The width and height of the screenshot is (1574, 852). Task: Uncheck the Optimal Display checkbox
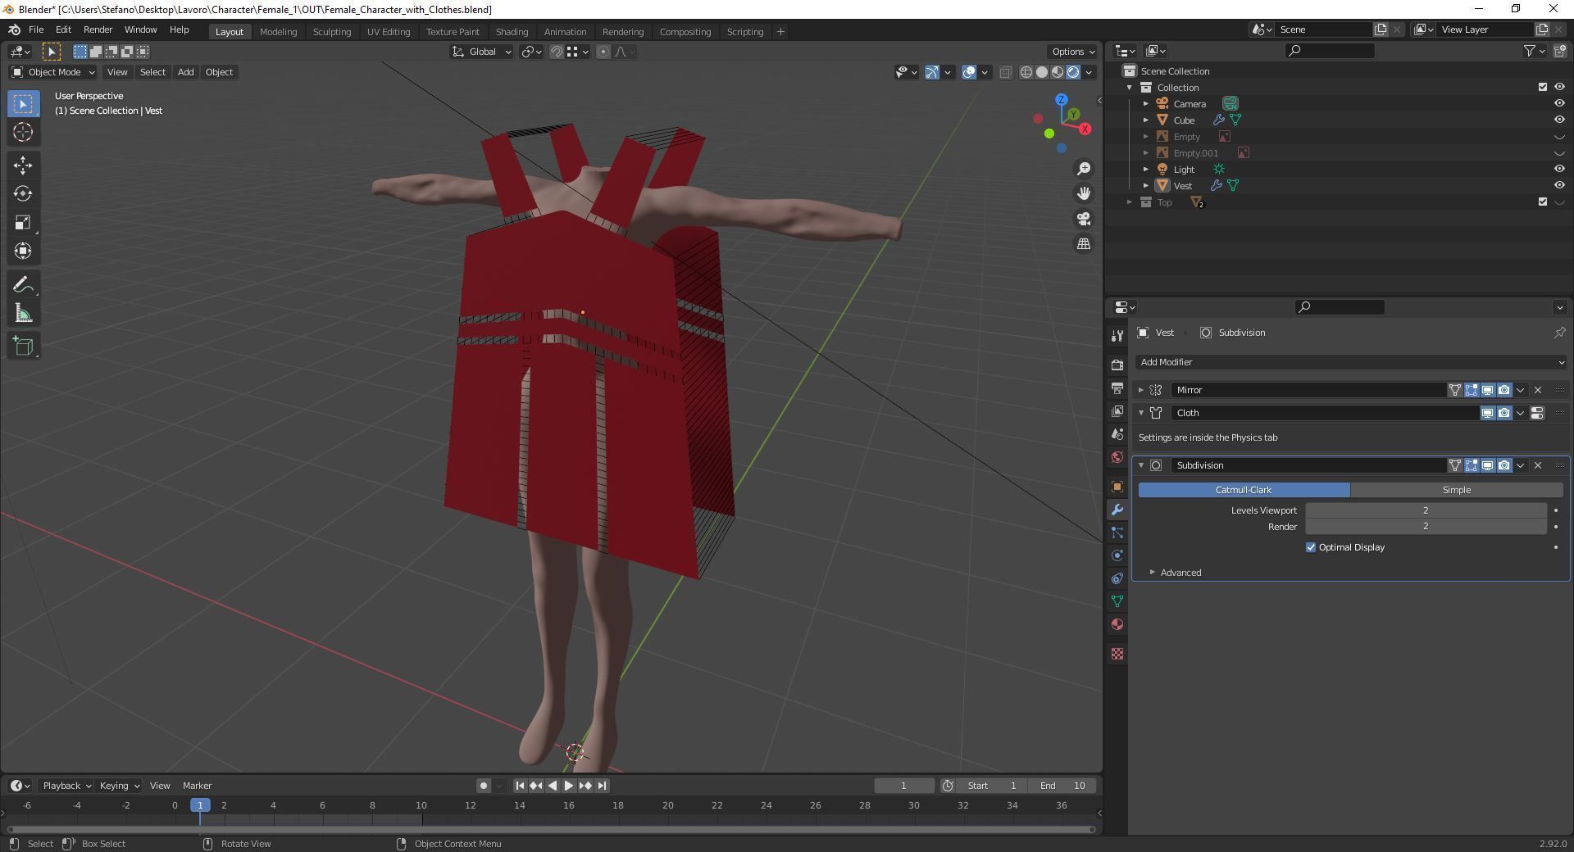click(x=1310, y=547)
